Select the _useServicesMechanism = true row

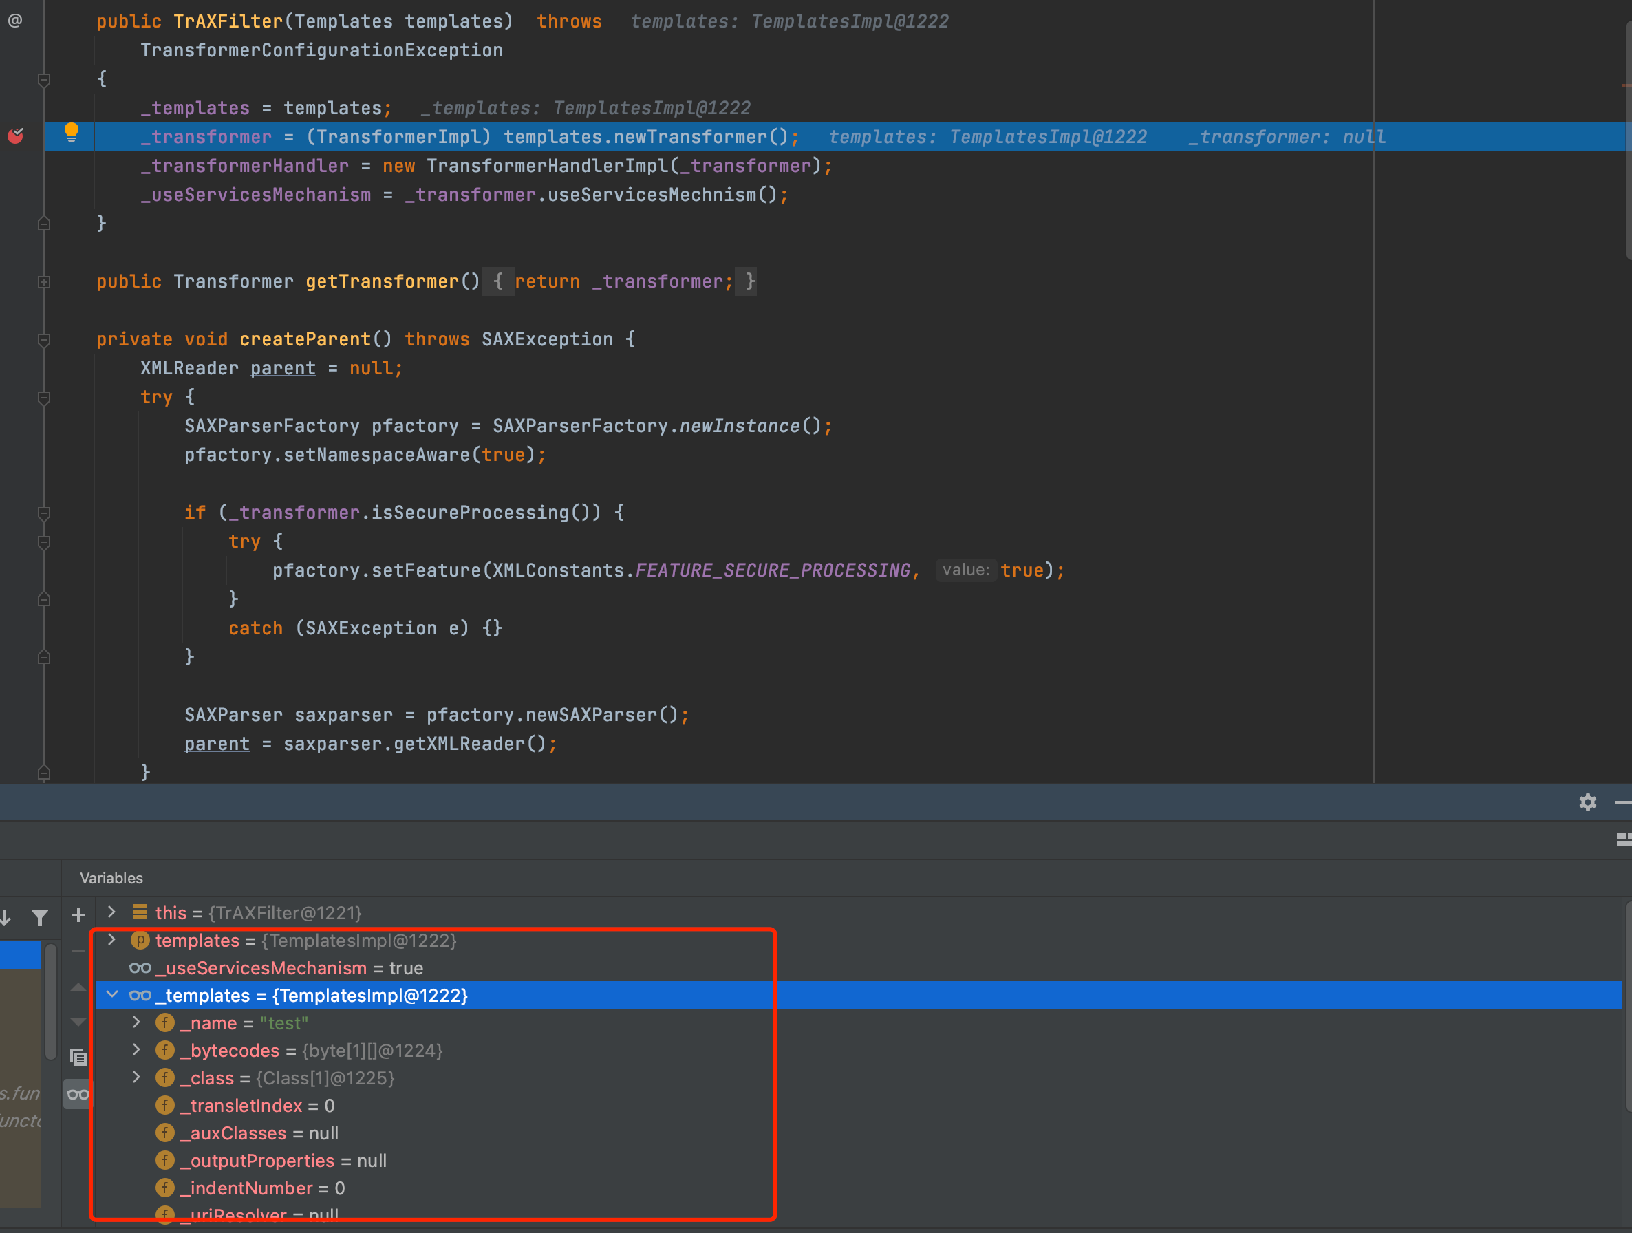[x=859, y=968]
